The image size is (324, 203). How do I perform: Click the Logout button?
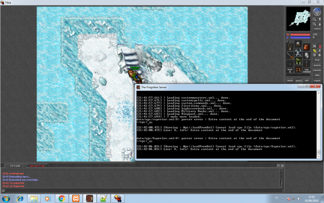[317, 81]
